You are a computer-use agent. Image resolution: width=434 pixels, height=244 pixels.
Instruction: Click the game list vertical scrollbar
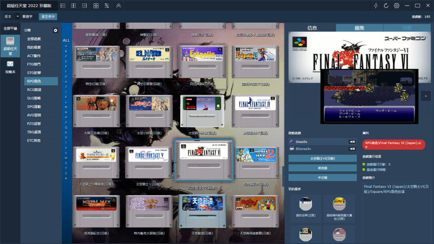tap(283, 176)
